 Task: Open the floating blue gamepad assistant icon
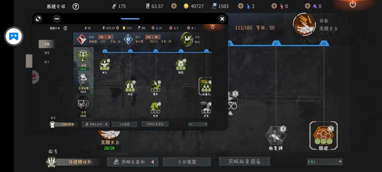click(13, 36)
